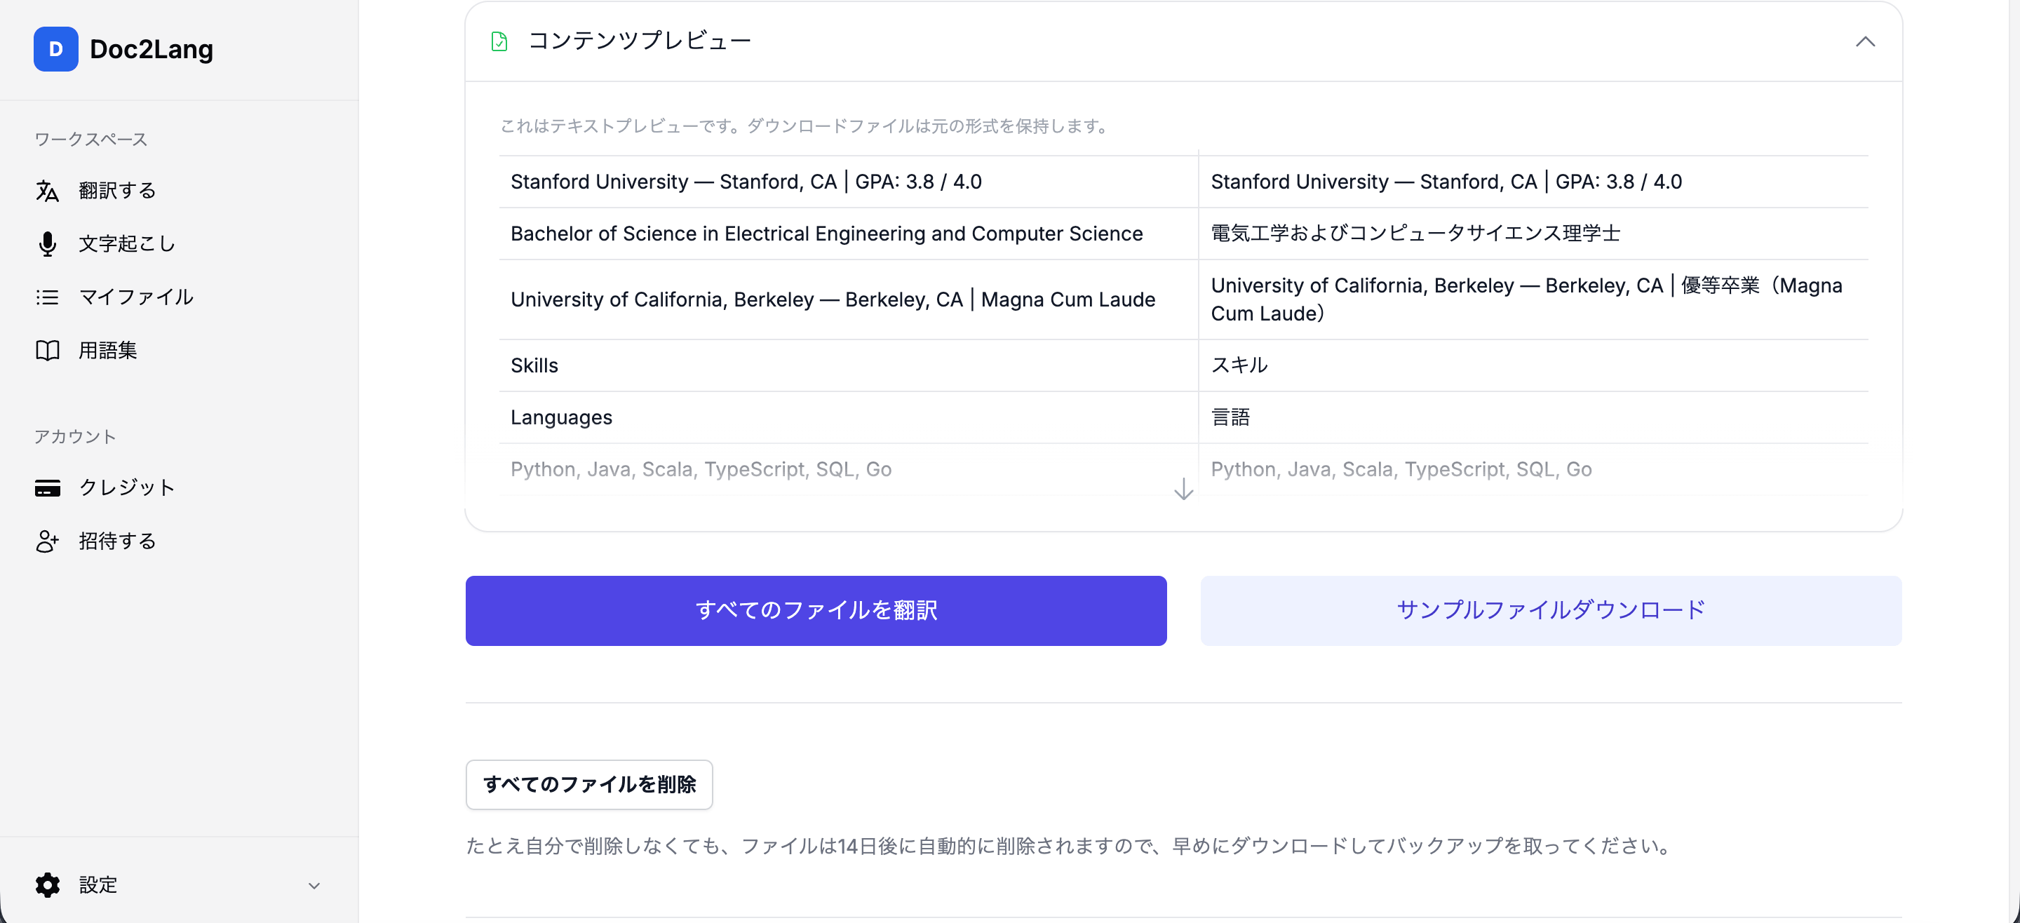This screenshot has width=2020, height=923.
Task: Click the アカウント section label
Action: [x=75, y=436]
